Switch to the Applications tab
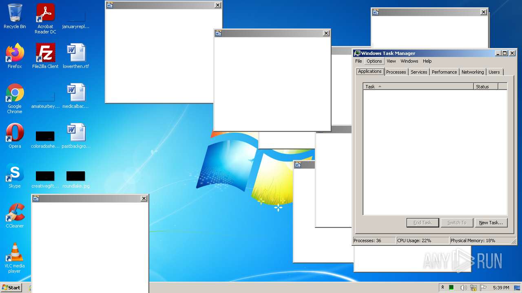This screenshot has height=293, width=522. pos(370,72)
